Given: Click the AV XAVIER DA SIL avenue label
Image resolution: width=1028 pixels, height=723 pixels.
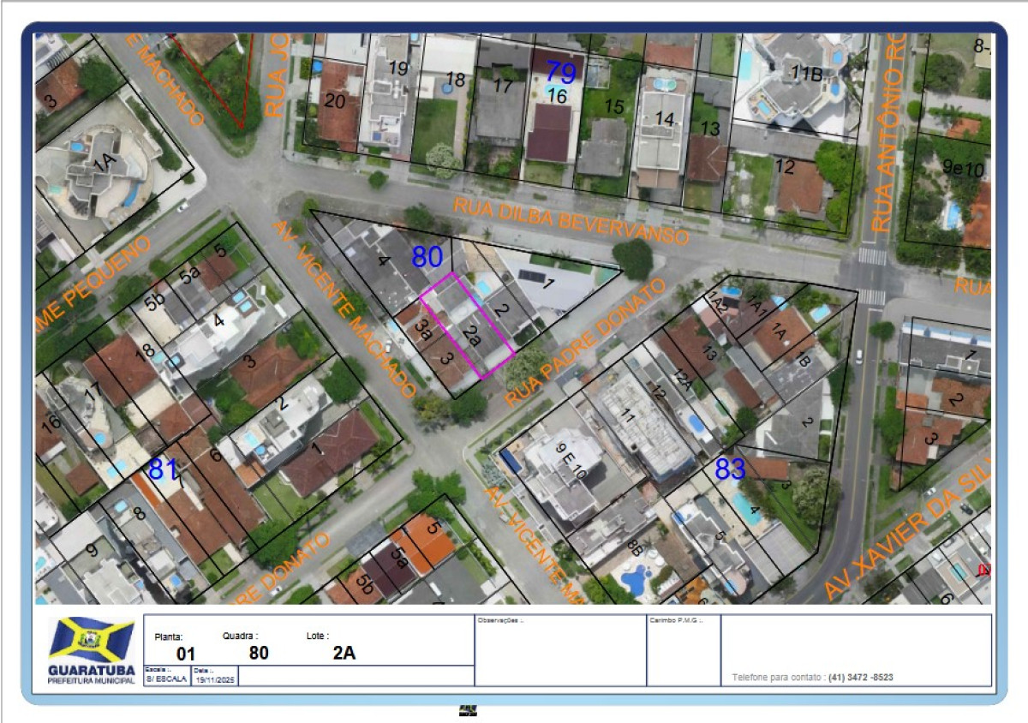Looking at the screenshot, I should (906, 530).
